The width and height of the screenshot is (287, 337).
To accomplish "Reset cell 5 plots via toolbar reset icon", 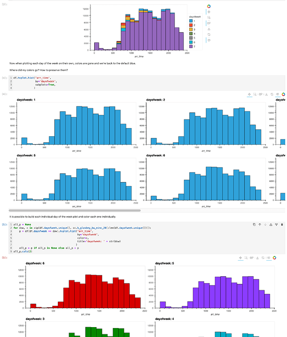I will click(263, 258).
